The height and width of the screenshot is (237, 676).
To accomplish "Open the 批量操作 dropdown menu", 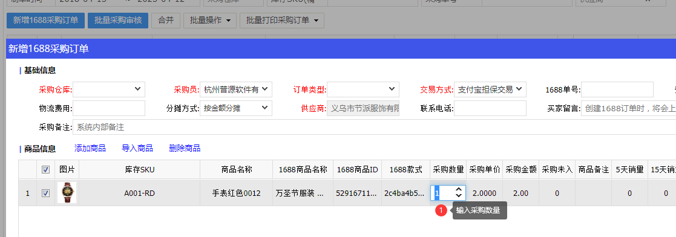I will 210,20.
